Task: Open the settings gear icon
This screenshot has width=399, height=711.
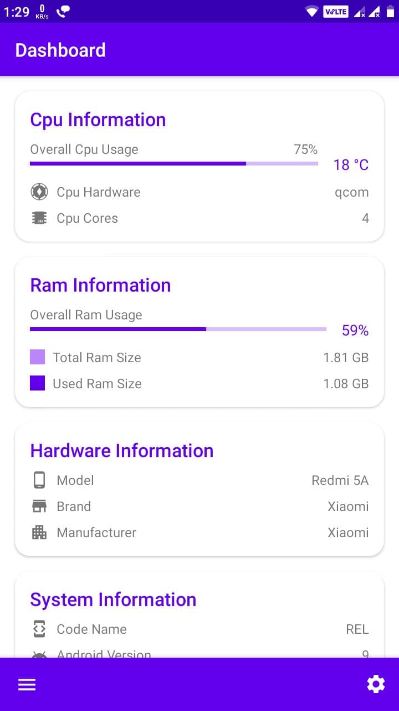Action: (x=376, y=684)
